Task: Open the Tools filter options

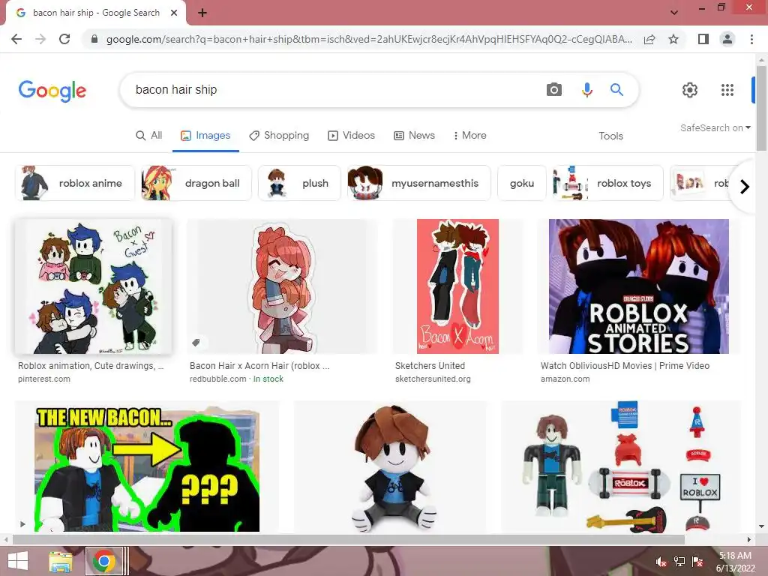Action: point(610,136)
